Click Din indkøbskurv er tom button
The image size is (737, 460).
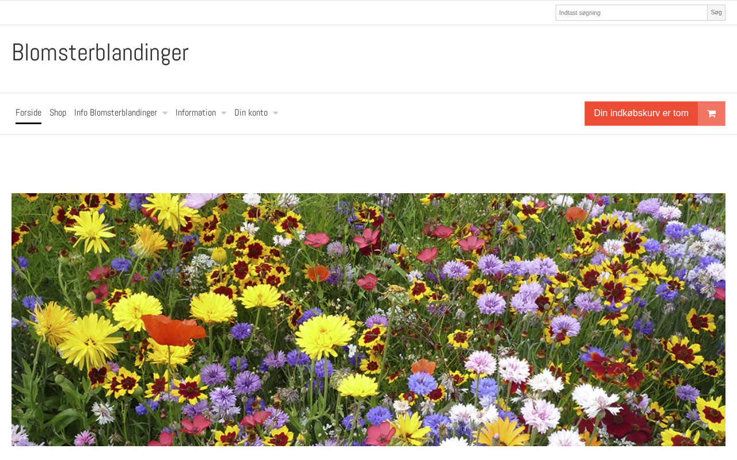tap(641, 113)
